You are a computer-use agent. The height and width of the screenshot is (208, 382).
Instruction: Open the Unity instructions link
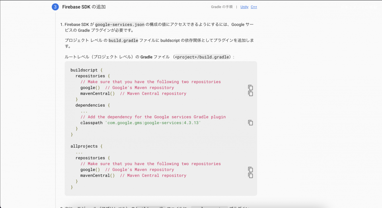(x=244, y=7)
